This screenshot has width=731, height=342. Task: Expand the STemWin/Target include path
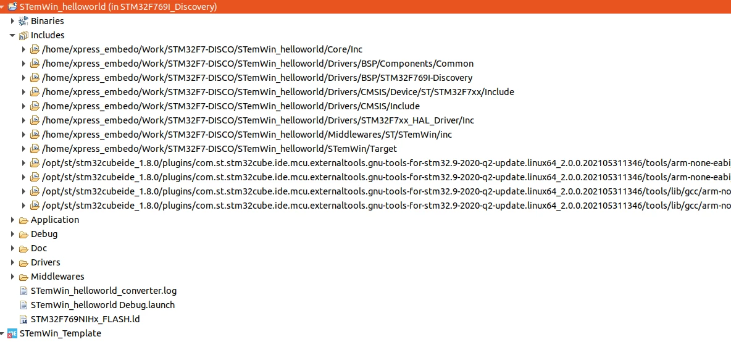[24, 149]
